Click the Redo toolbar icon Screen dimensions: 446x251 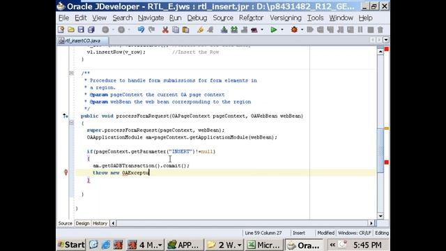click(152, 29)
